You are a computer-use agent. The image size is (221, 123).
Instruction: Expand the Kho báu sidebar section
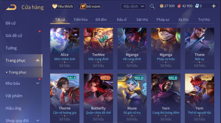click(38, 83)
